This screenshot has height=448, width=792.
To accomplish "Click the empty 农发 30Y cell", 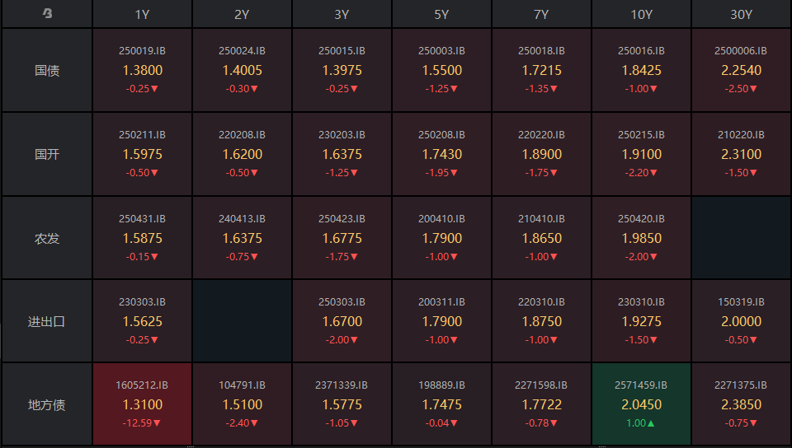I will coord(741,238).
